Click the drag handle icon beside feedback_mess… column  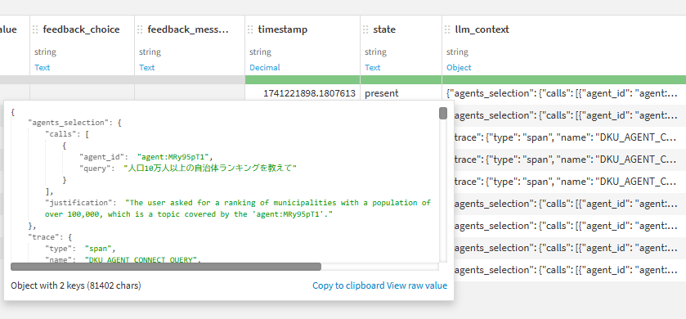[141, 29]
